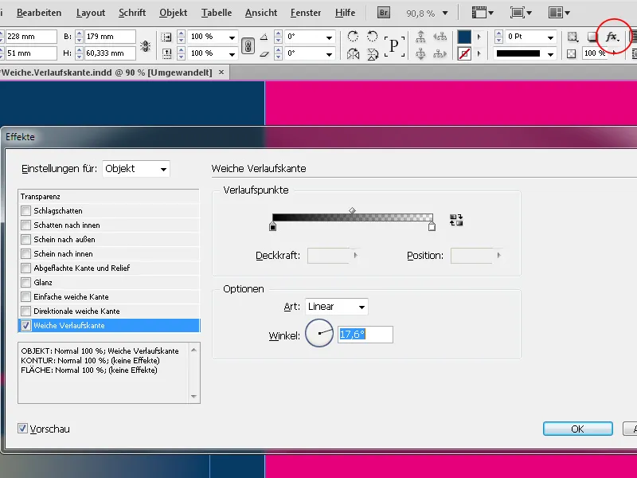Viewport: 637px width, 478px height.
Task: Enable Direktionale weiche Kante checkbox
Action: [x=26, y=311]
